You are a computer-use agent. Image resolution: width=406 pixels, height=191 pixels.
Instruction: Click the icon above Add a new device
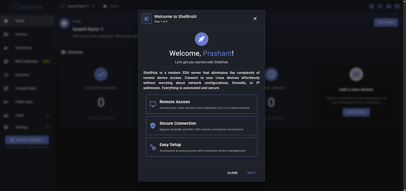pos(356,74)
